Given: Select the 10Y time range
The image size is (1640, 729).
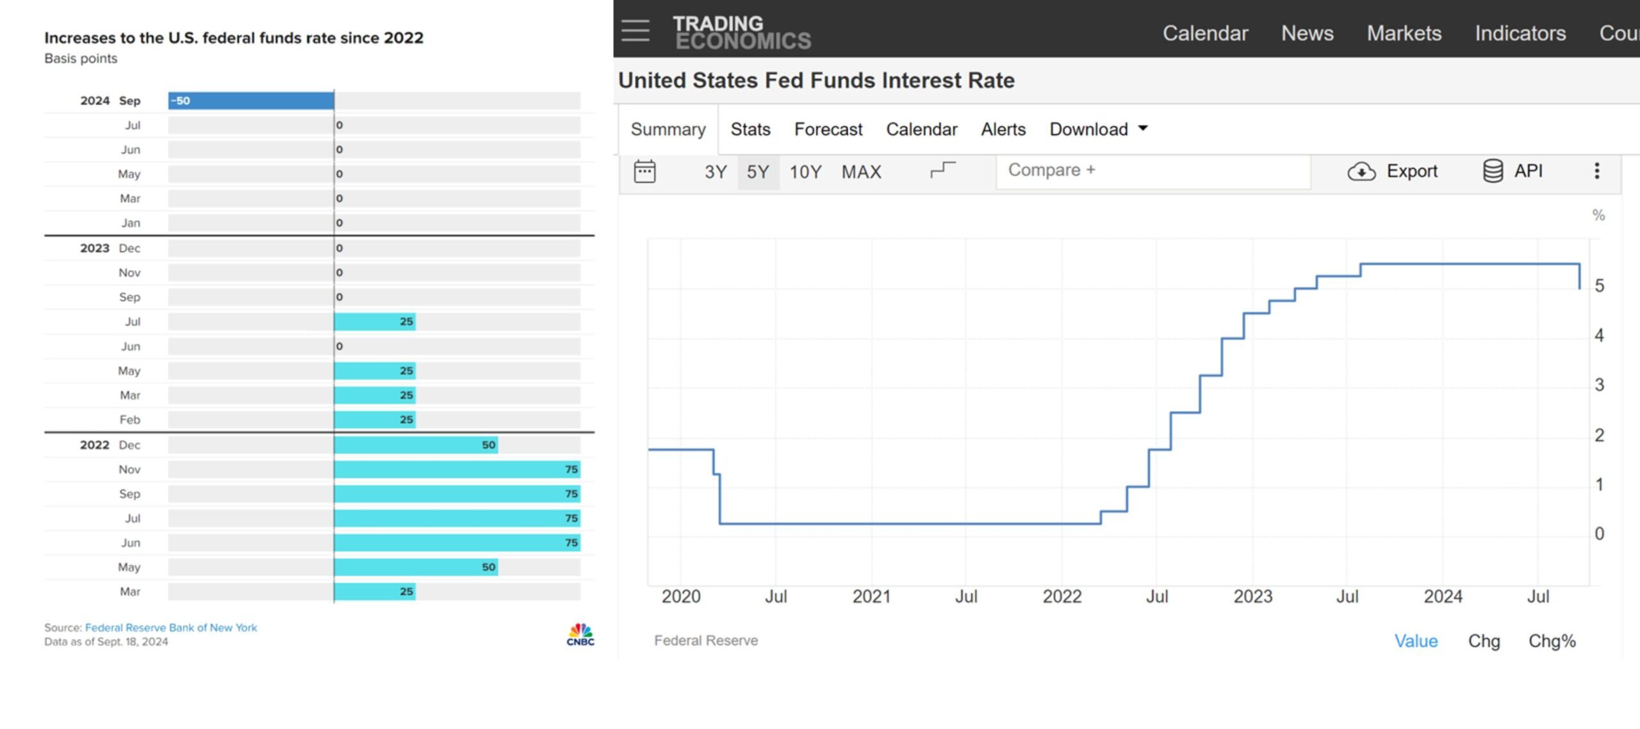Looking at the screenshot, I should coord(805,172).
